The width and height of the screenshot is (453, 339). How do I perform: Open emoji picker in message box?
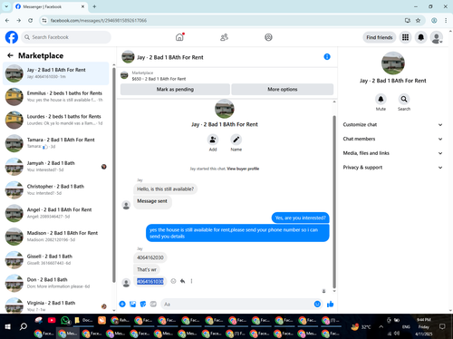tap(317, 304)
